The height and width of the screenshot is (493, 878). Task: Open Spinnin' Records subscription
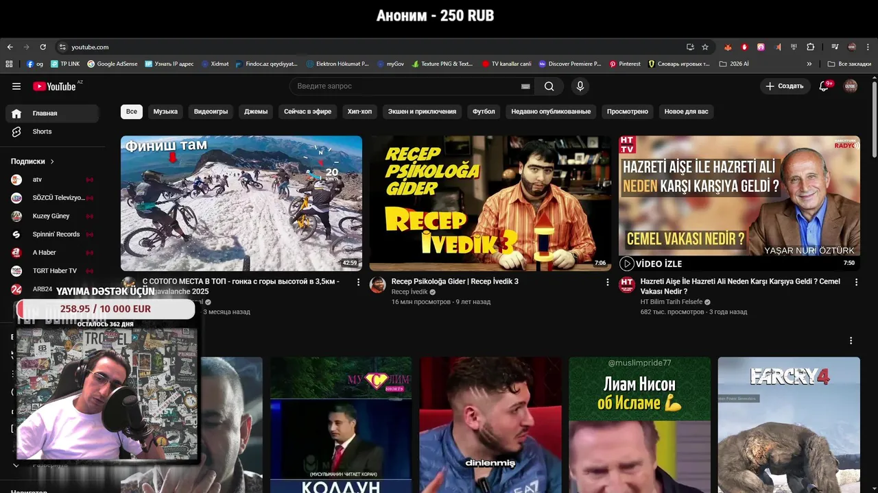click(52, 234)
